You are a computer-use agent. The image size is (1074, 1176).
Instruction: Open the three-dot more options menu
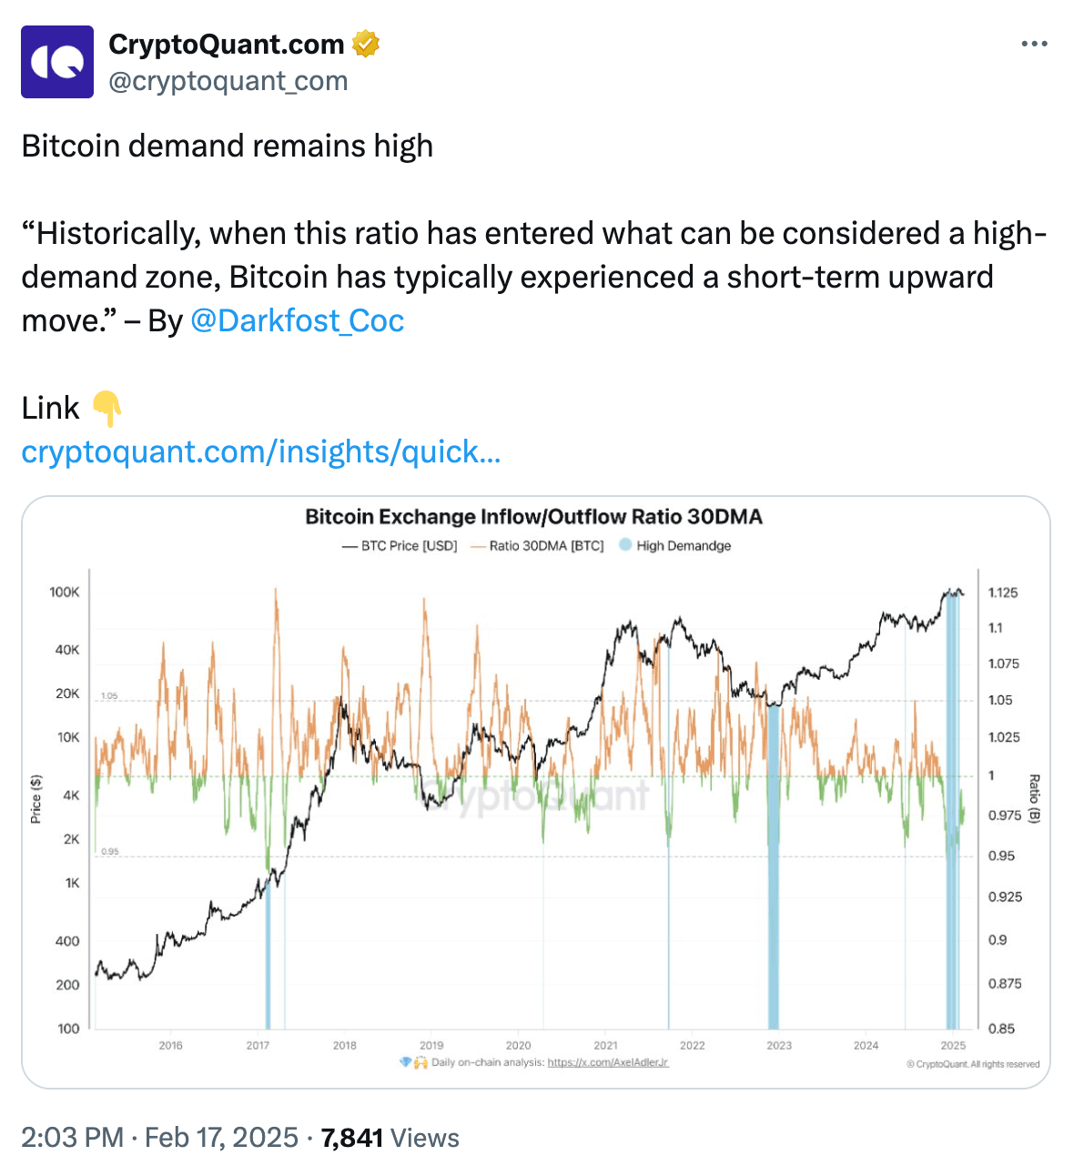(x=1034, y=44)
